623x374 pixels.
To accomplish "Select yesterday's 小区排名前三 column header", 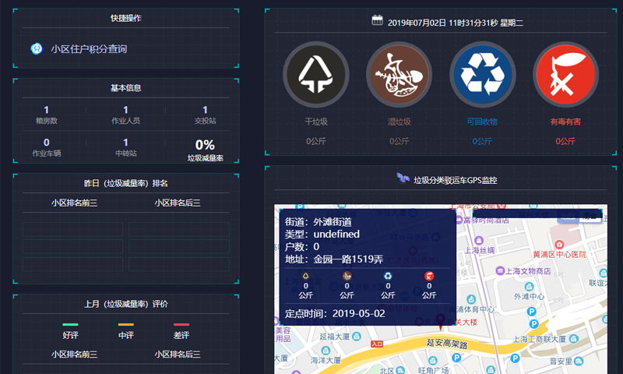I will click(x=74, y=203).
